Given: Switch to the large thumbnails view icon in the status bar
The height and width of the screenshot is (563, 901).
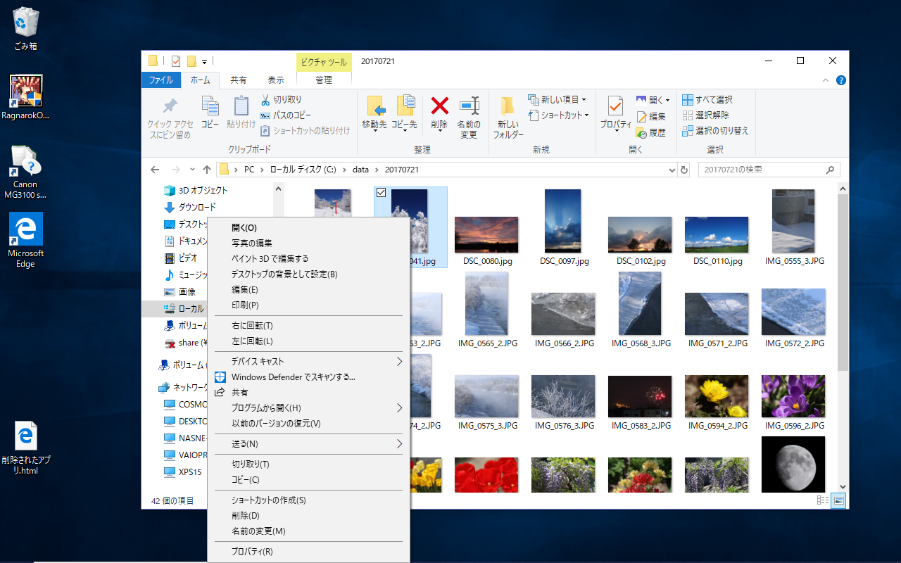Looking at the screenshot, I should coord(838,500).
